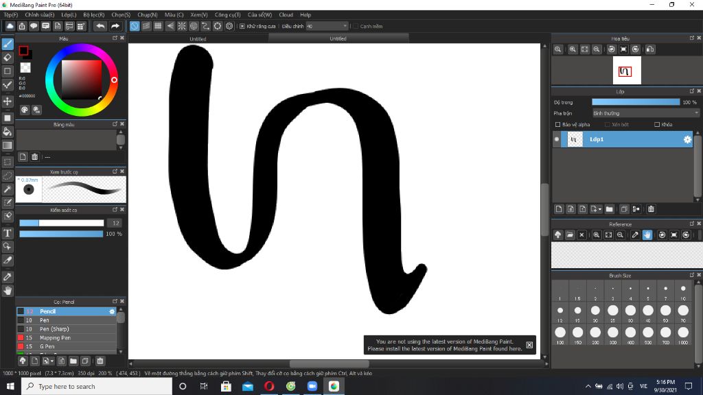Open the Lớp1 layer settings gear

(x=687, y=139)
